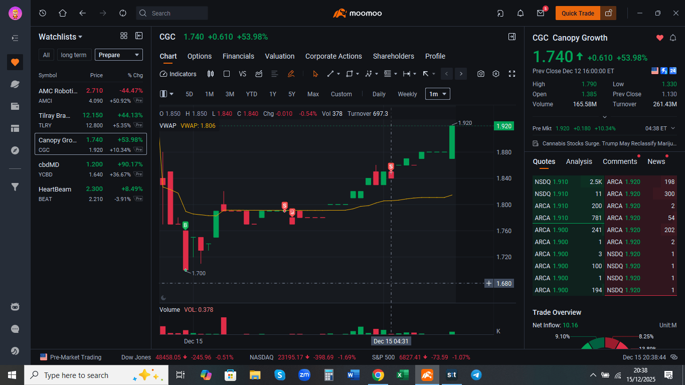This screenshot has width=685, height=385.
Task: Select the orange cursor pointer tool
Action: click(315, 74)
